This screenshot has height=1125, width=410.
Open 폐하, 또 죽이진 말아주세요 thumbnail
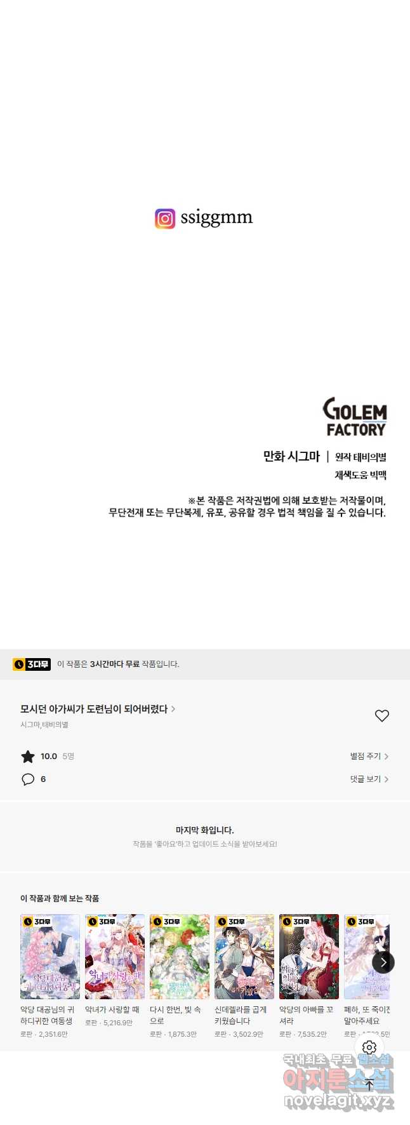(x=367, y=957)
